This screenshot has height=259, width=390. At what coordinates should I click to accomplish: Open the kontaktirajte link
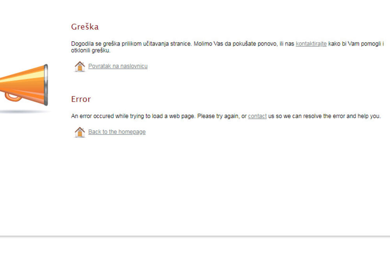(311, 44)
